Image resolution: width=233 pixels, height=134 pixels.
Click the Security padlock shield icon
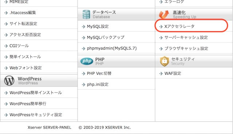165,61
